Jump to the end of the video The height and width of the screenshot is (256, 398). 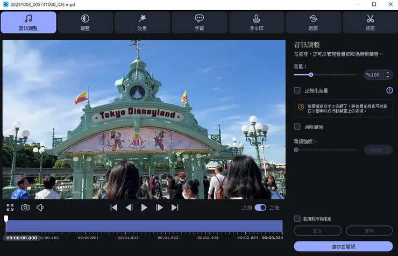[x=175, y=208]
